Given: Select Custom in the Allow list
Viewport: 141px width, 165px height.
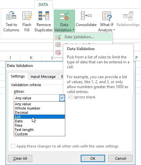Looking at the screenshot, I should [40, 134].
